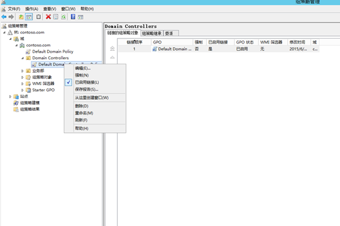Click the Show/Hide Action Pane toolbar icon

(80, 17)
